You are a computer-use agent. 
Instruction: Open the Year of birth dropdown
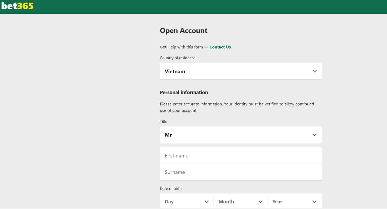tap(295, 202)
